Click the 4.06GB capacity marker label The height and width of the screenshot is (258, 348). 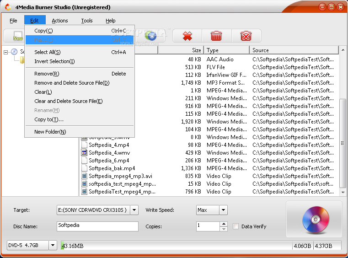302,246
